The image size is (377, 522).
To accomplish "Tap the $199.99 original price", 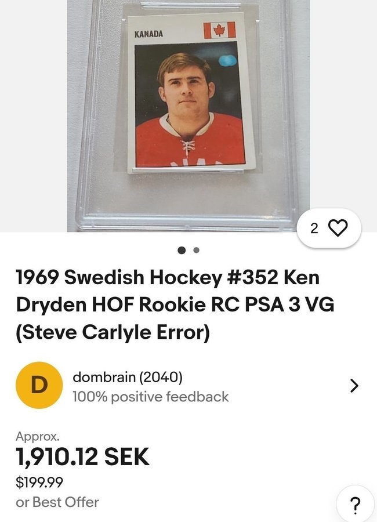I will [39, 482].
